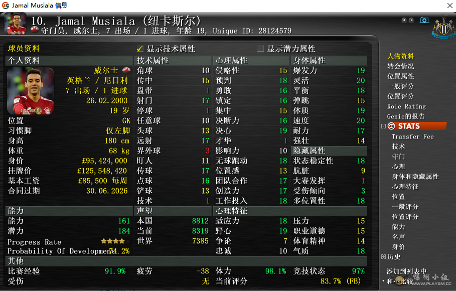Click the small player portrait in header

click(15, 23)
